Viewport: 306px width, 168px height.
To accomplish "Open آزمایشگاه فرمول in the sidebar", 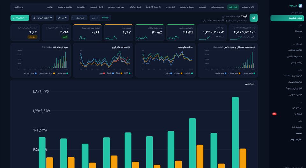I will [x=287, y=82].
